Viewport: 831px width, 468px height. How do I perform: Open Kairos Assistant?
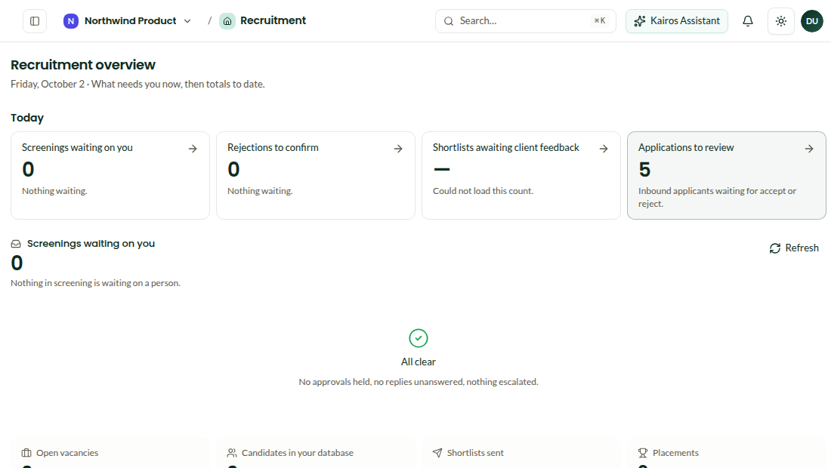(677, 21)
